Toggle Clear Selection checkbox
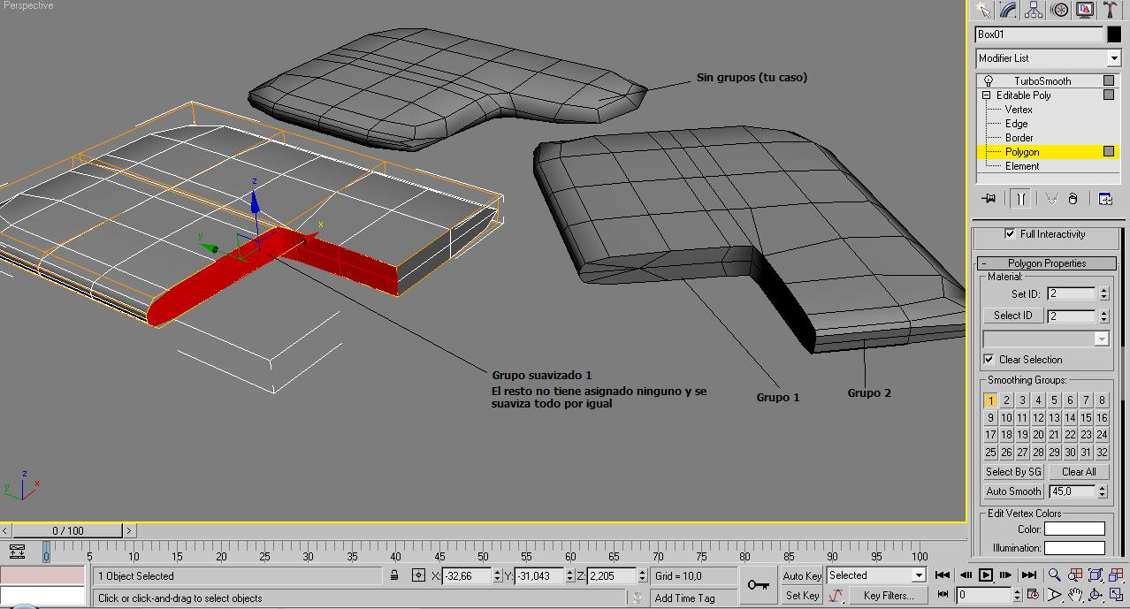Image resolution: width=1130 pixels, height=609 pixels. pos(989,360)
